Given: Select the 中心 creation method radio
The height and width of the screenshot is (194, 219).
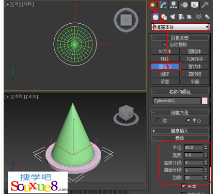Looking at the screenshot, I should [x=189, y=120].
